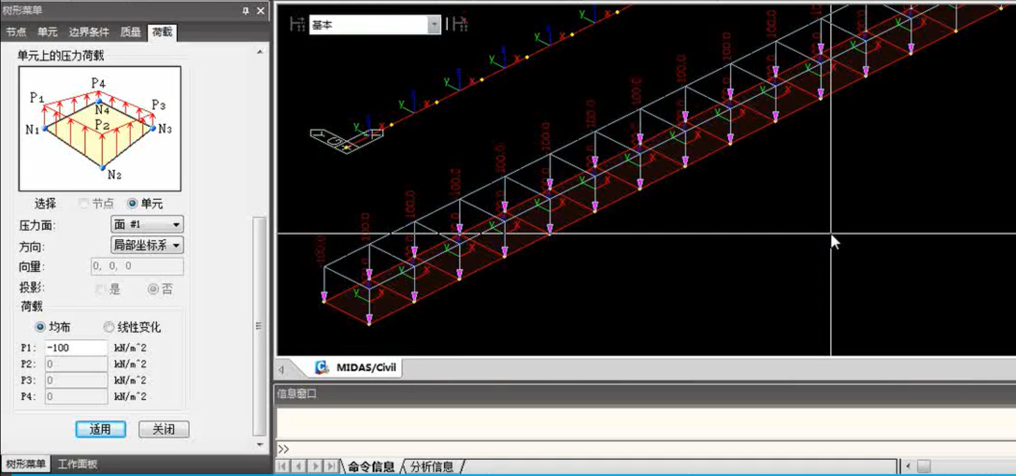1016x476 pixels.
Task: Switch to the 边界条件 tab
Action: click(89, 32)
